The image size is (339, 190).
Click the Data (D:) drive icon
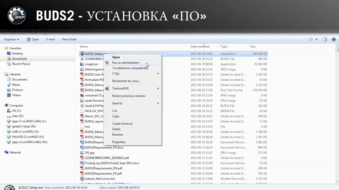tap(9, 116)
